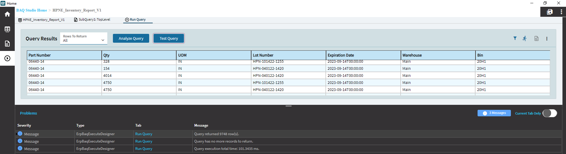
Task: Select the Run Query play icon in sidebar
Action: [x=7, y=58]
